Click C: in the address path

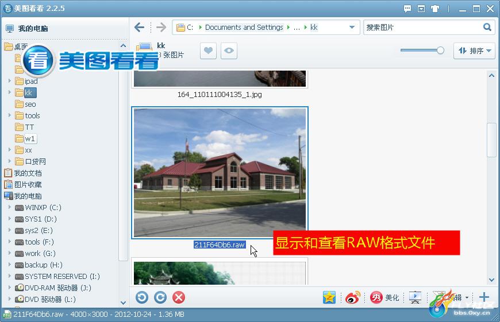click(190, 28)
